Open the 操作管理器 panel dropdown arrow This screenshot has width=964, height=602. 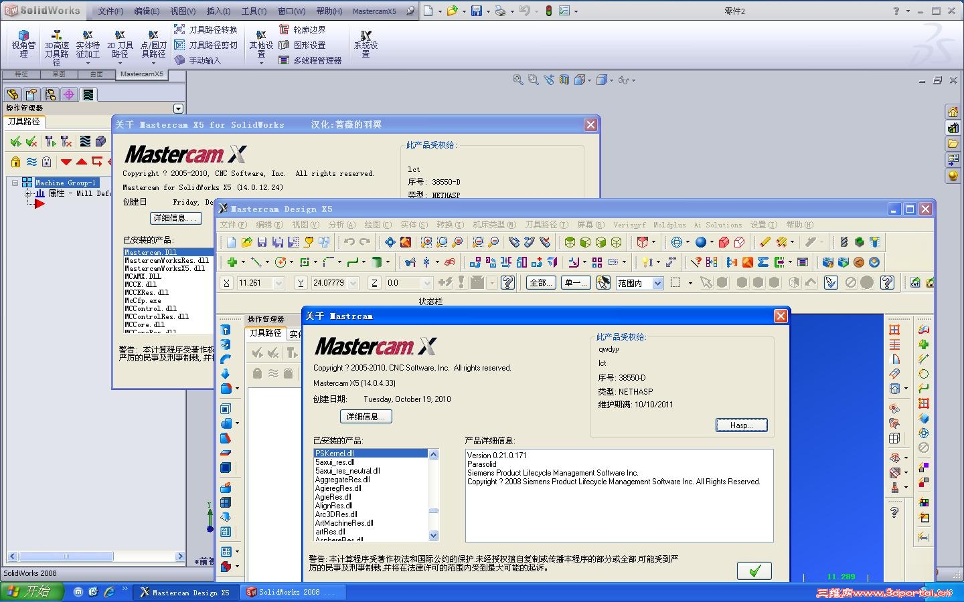click(178, 108)
